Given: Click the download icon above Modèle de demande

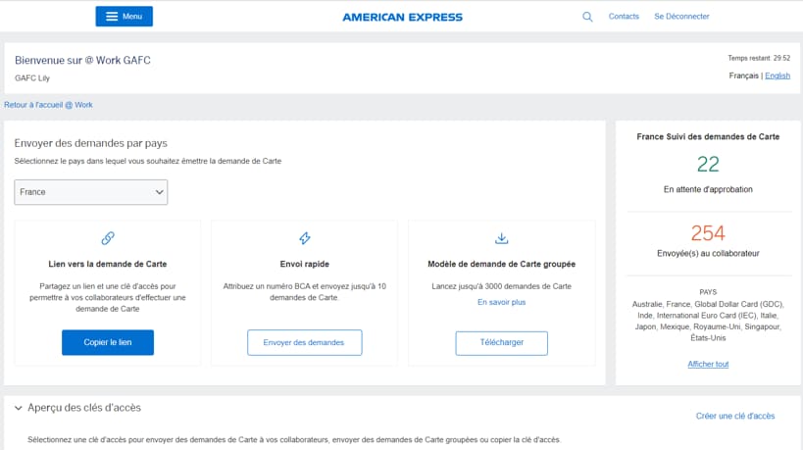Looking at the screenshot, I should point(501,238).
